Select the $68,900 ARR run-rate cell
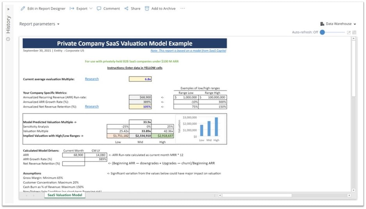This screenshot has width=366, height=209. point(140,97)
